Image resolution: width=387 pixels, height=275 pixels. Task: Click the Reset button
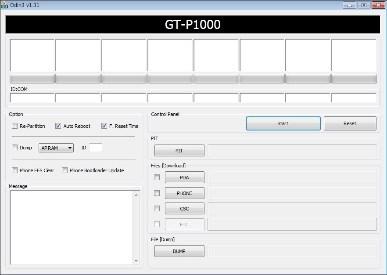(x=350, y=123)
